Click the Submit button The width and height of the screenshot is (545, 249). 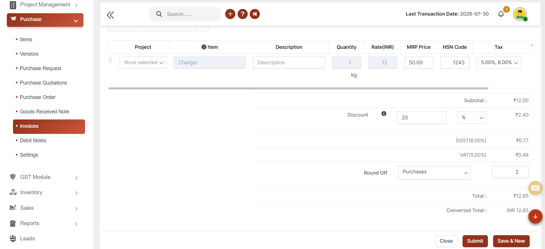click(x=475, y=241)
